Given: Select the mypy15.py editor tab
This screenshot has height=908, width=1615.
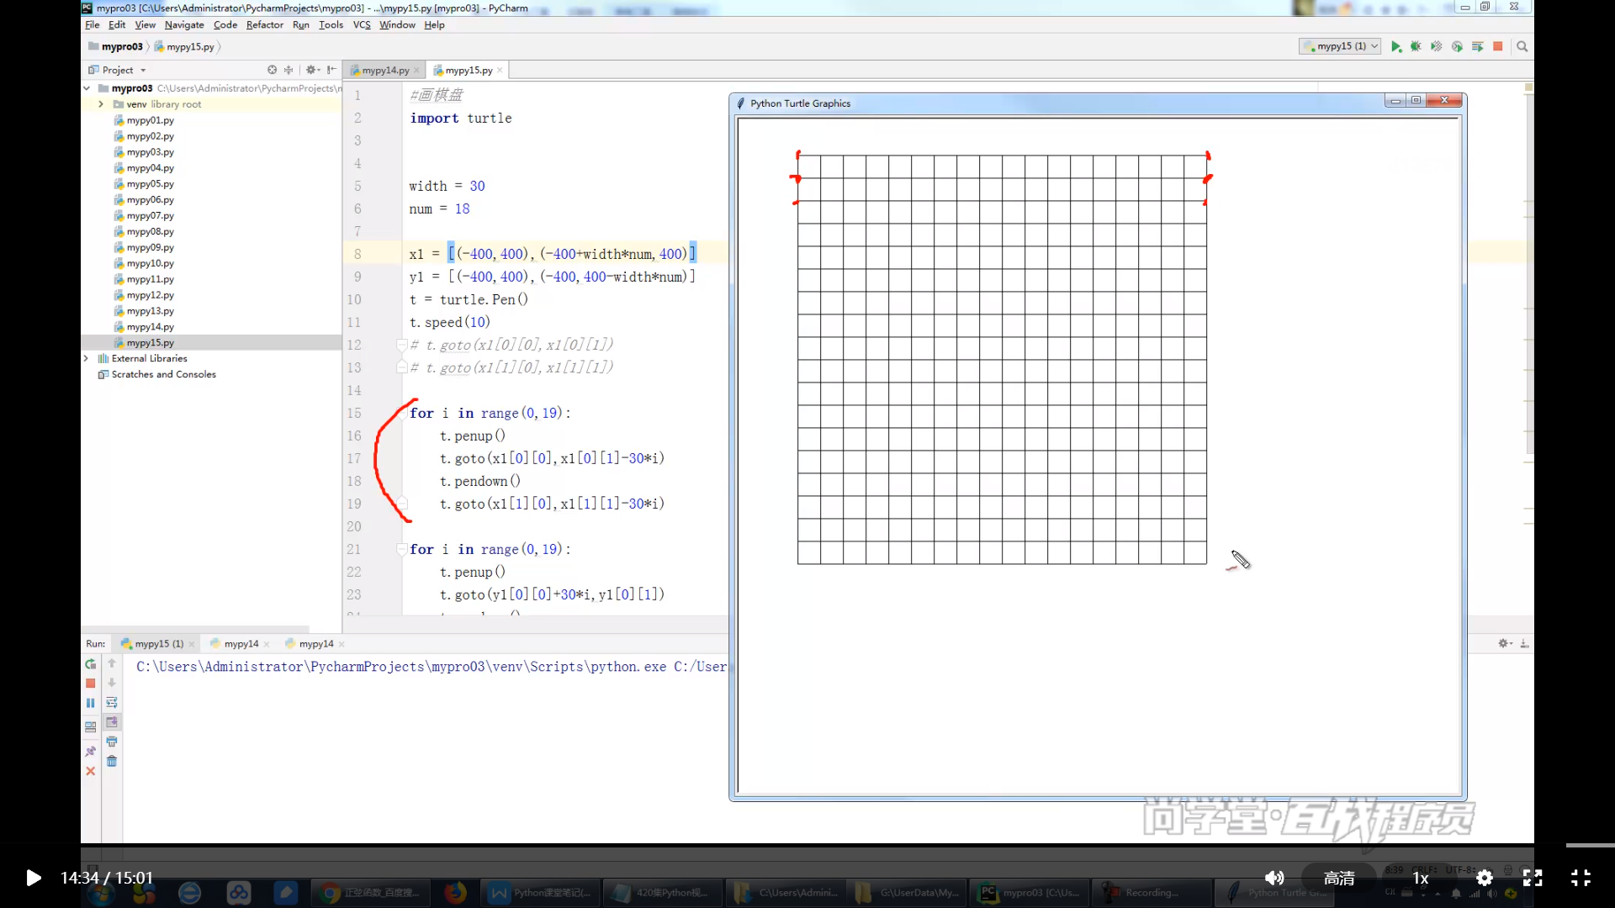Looking at the screenshot, I should click(469, 70).
